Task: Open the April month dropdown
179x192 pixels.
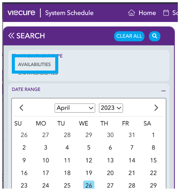Action: point(75,108)
